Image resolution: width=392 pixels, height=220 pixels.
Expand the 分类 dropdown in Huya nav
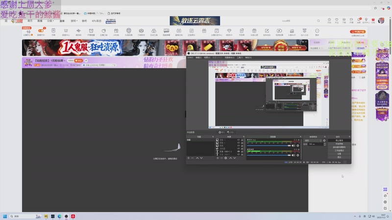pos(50,21)
